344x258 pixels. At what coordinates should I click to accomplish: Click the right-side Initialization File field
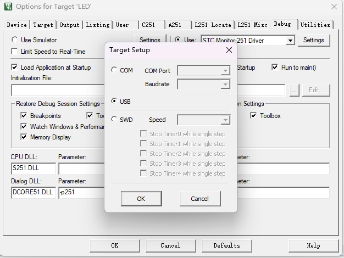tap(261, 90)
